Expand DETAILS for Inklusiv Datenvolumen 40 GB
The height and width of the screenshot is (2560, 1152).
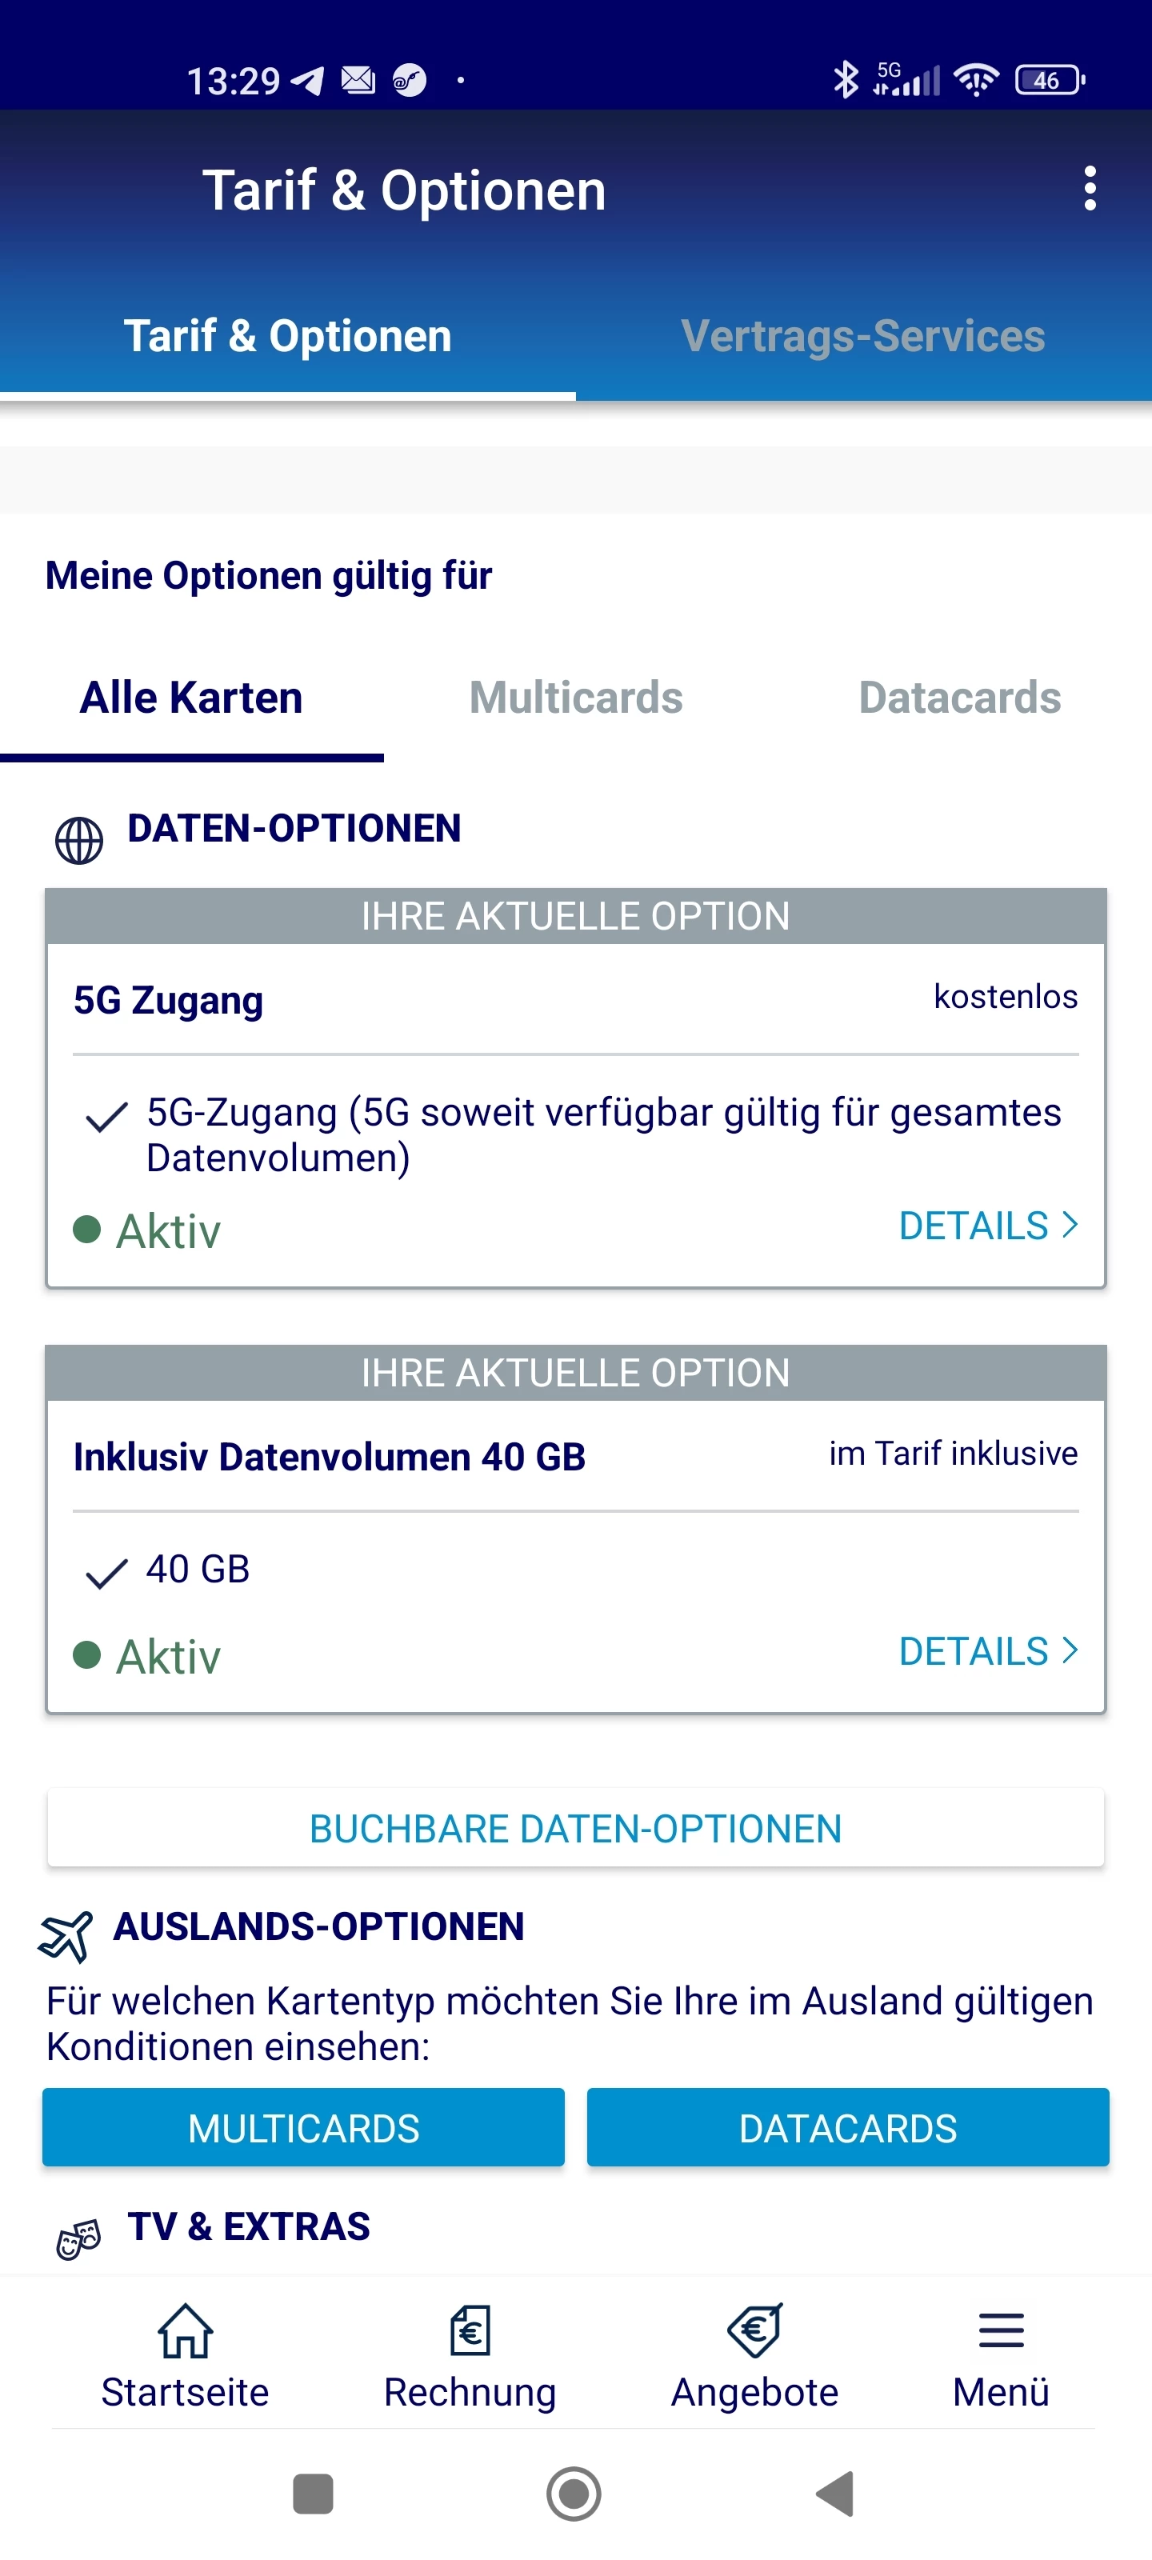(x=987, y=1650)
